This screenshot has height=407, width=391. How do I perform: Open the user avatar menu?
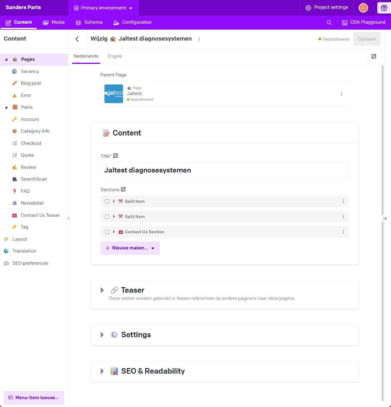[x=363, y=8]
